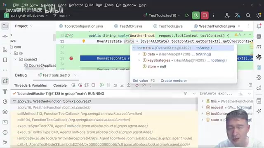Screen dimensions: 264x148
Task: Open the Git tool window icon
Action: coord(5,143)
